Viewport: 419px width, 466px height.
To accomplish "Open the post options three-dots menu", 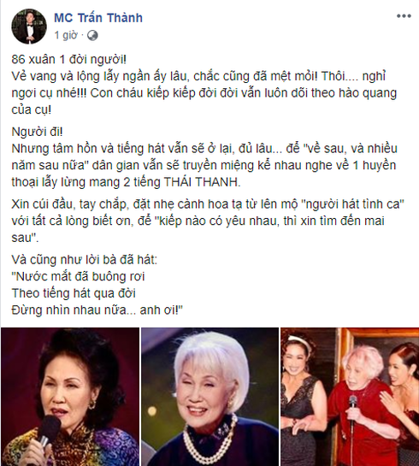I will click(404, 16).
